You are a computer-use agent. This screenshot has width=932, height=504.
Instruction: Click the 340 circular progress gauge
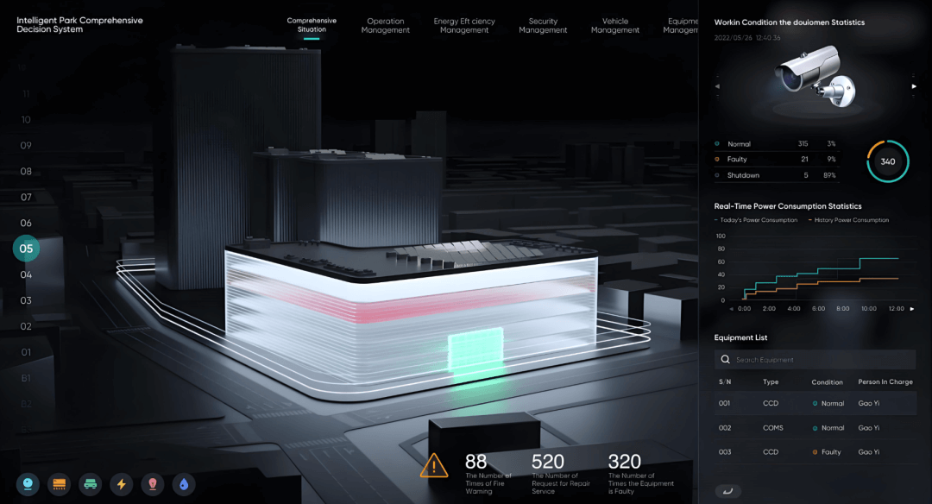[x=888, y=161]
